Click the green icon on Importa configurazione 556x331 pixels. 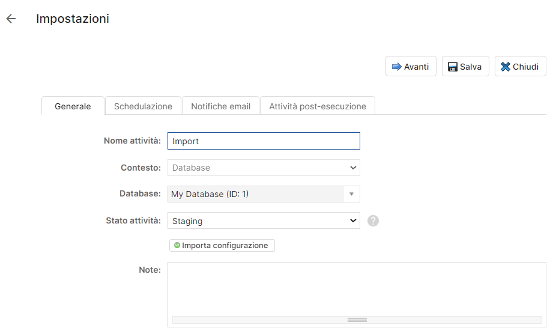pyautogui.click(x=177, y=245)
